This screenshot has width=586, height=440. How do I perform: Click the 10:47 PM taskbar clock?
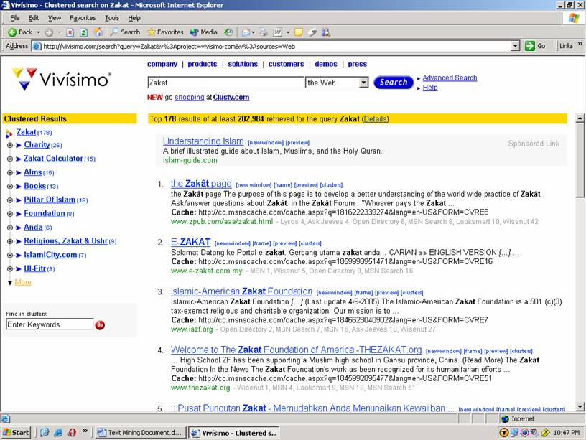coord(567,433)
